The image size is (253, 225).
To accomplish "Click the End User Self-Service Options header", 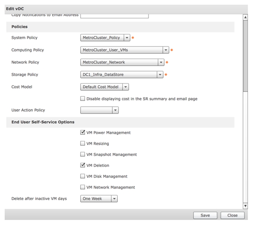I will tap(120, 122).
